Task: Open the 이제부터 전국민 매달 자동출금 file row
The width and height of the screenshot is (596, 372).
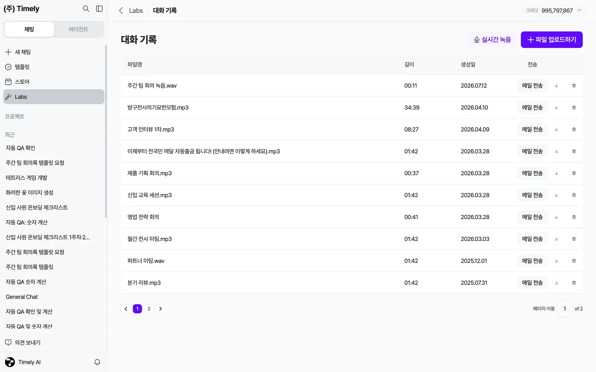Action: 352,151
